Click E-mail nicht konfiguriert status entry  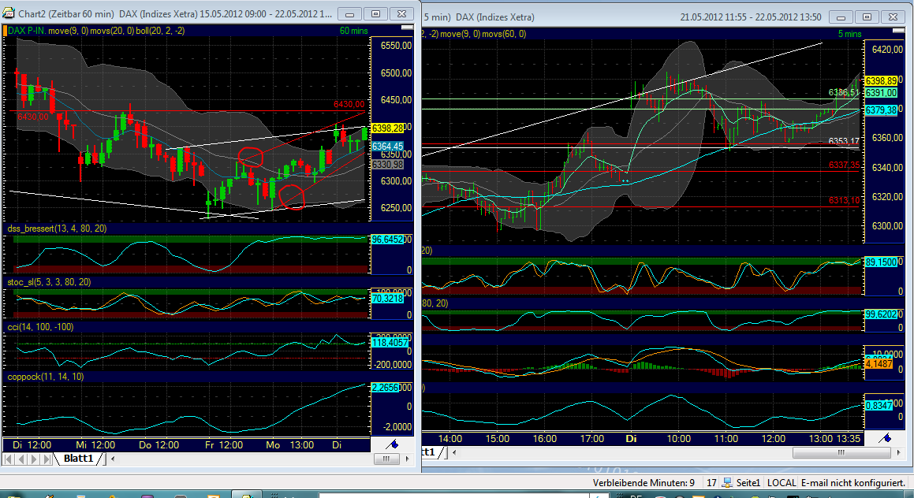coord(855,483)
